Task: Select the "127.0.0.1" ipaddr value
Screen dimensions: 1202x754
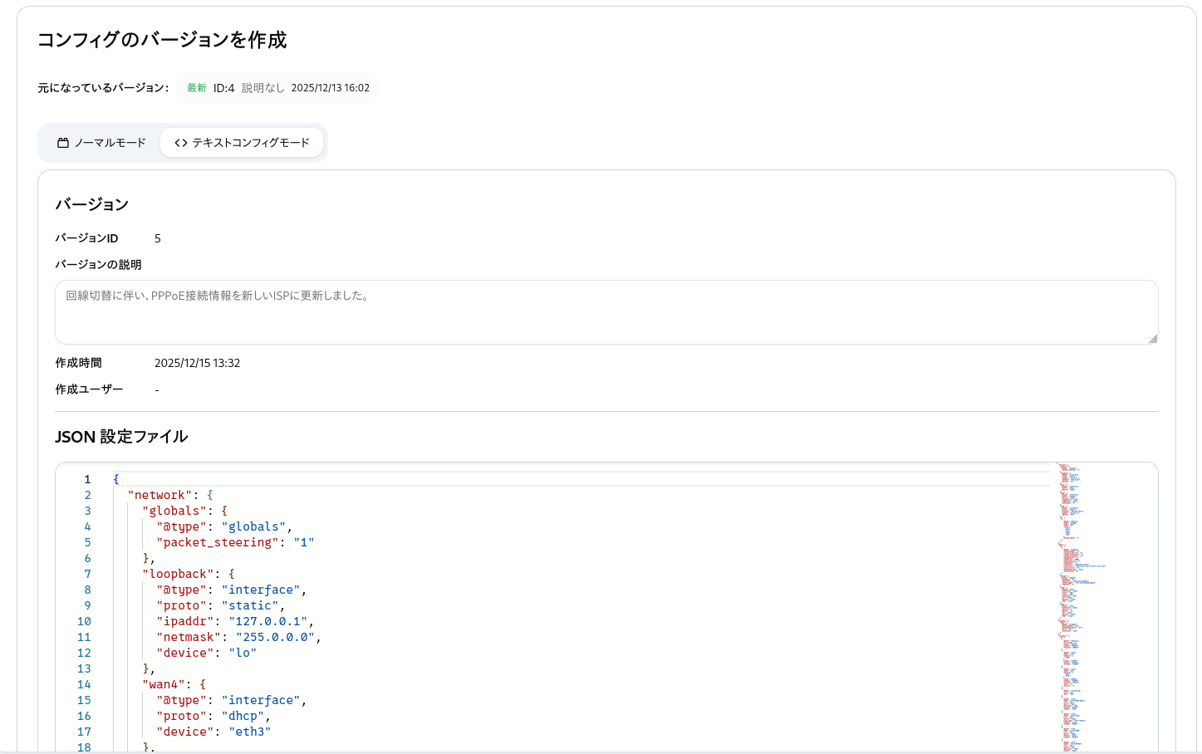Action: 267,621
